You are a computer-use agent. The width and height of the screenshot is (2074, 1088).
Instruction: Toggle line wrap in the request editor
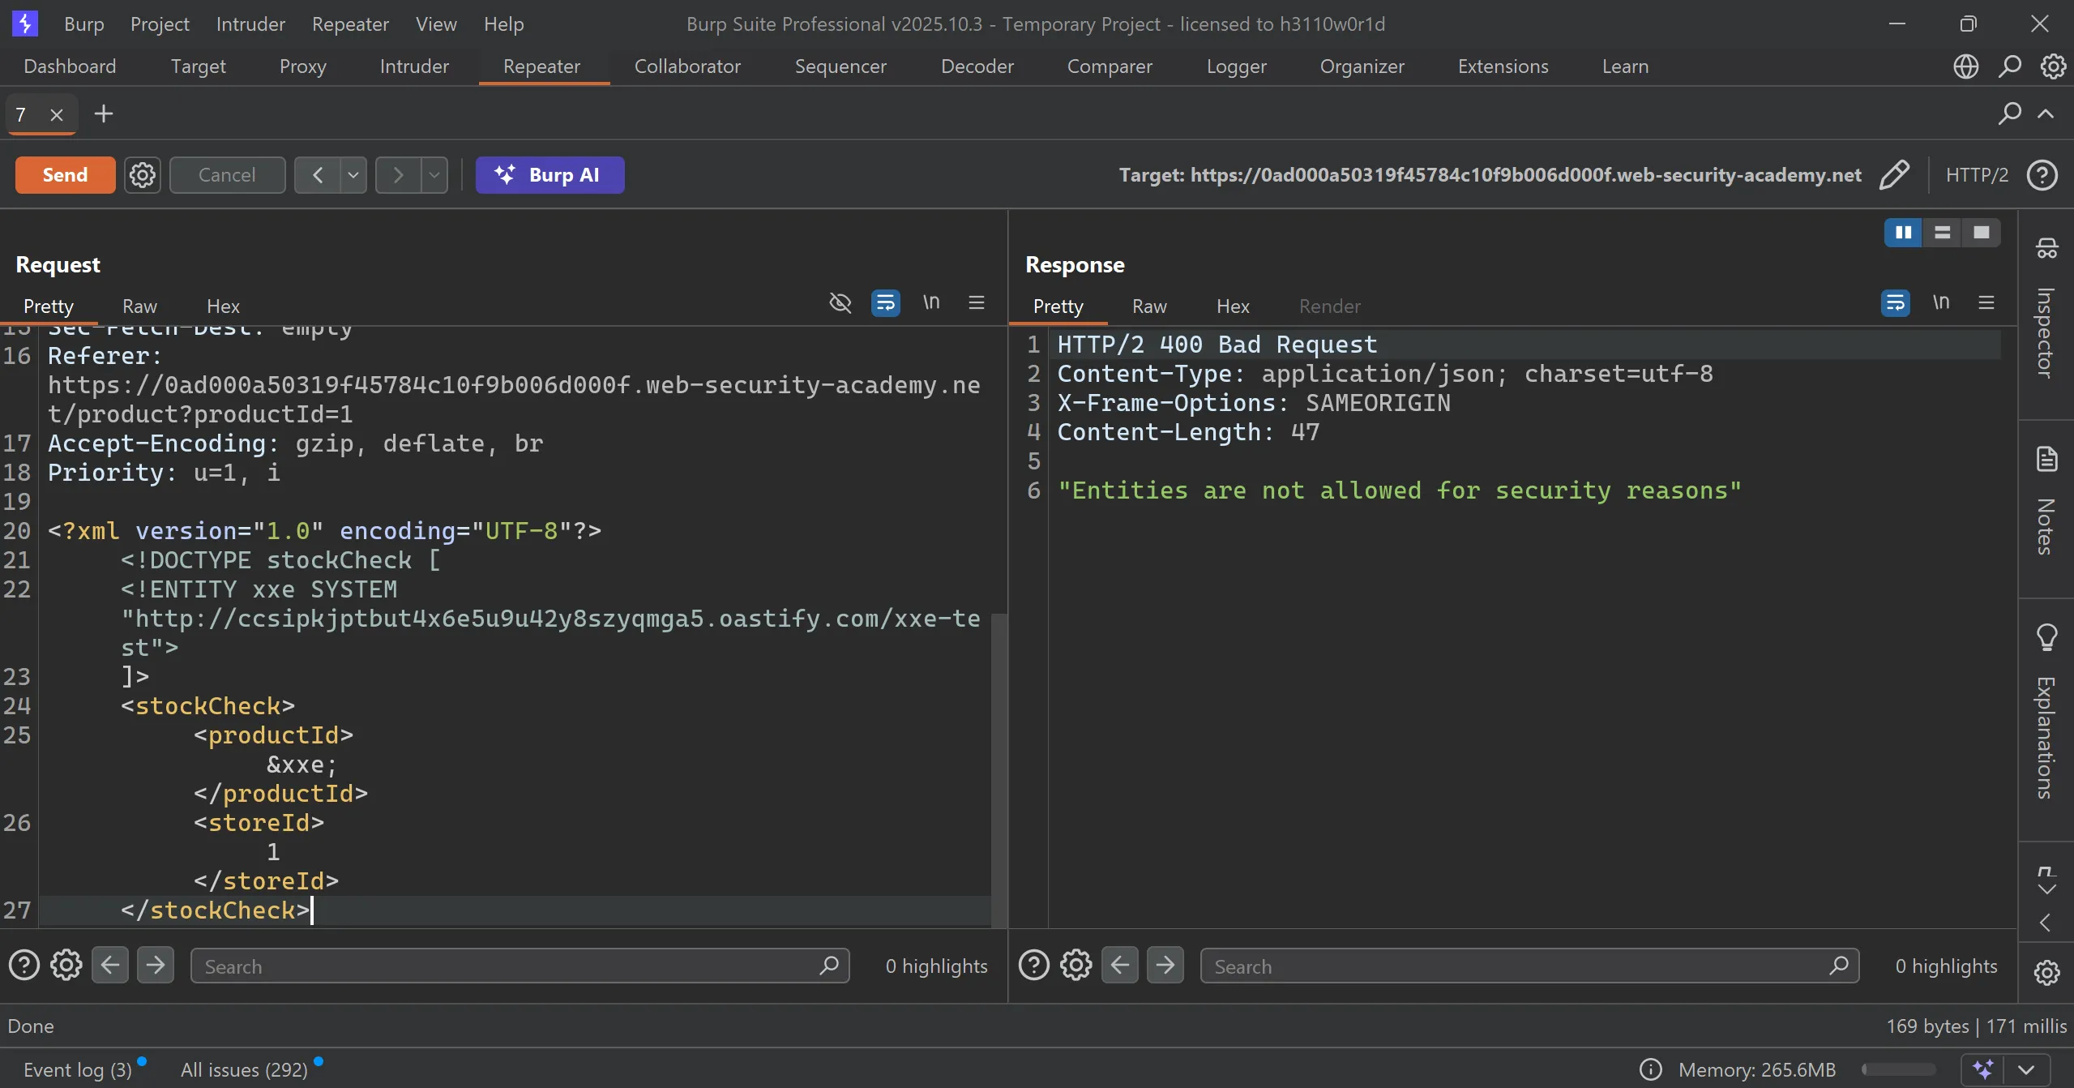click(885, 303)
